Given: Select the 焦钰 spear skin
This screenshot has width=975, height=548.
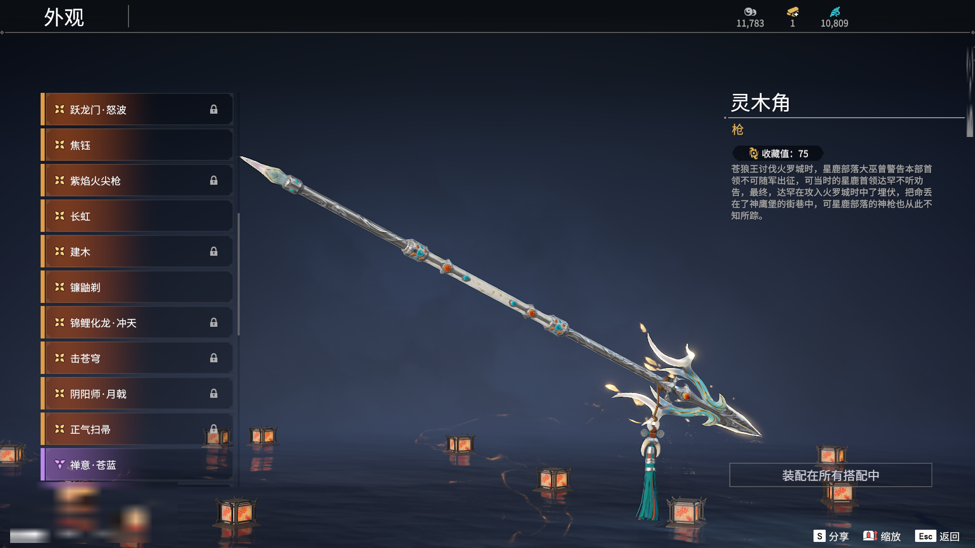Looking at the screenshot, I should (137, 145).
